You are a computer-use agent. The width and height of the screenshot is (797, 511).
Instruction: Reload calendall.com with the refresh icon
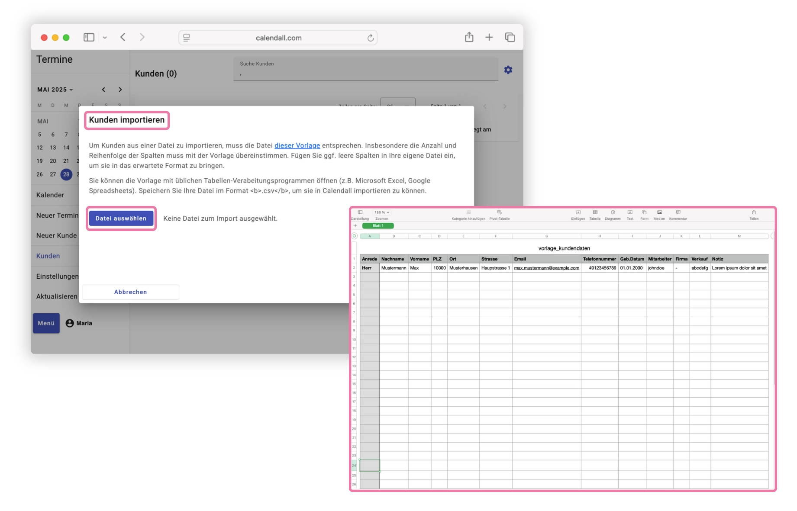pos(370,38)
